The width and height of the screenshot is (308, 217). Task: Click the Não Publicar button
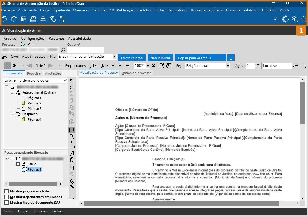160,58
